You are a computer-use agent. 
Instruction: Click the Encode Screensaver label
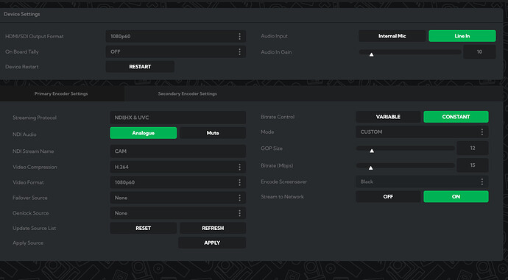click(x=283, y=182)
